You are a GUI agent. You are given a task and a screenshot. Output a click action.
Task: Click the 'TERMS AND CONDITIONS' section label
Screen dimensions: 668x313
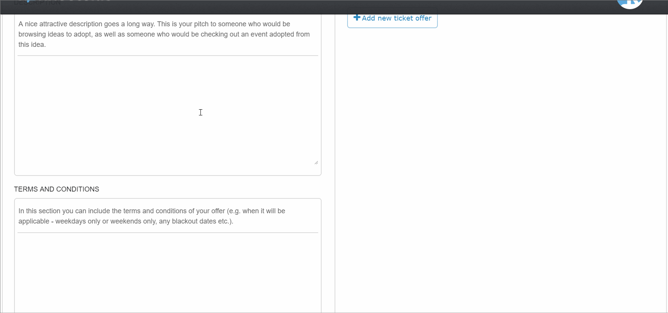56,189
